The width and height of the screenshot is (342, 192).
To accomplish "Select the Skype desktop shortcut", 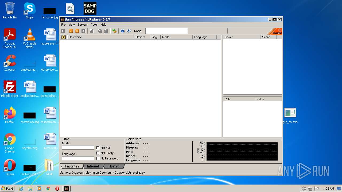I will (30, 11).
